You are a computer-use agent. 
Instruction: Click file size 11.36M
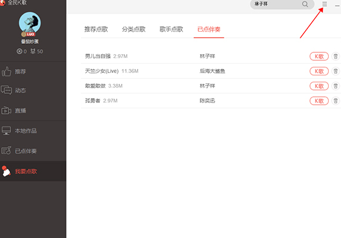(x=130, y=71)
